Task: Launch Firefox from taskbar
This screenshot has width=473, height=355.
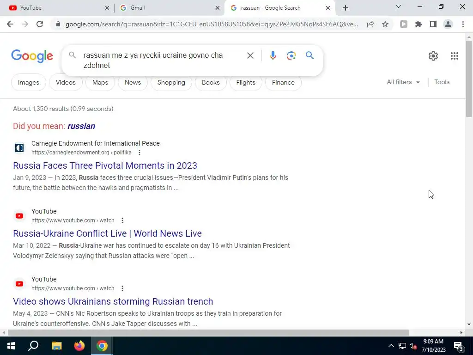Action: 79,346
